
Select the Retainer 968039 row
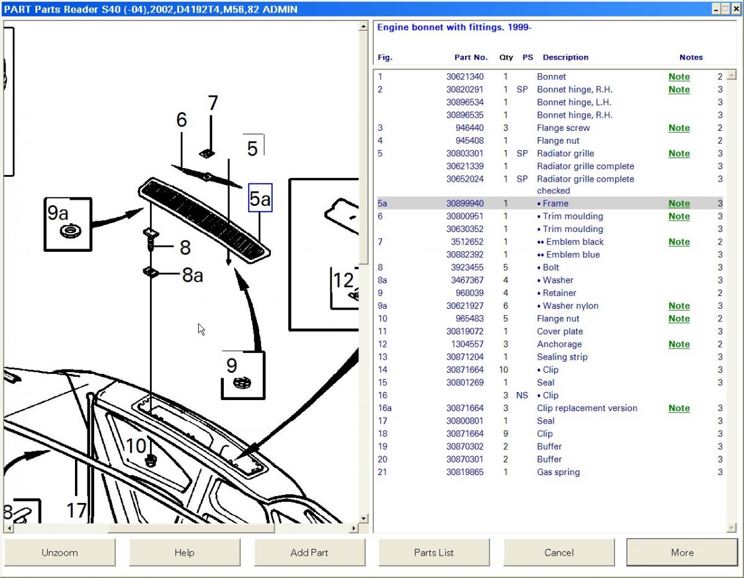[551, 293]
